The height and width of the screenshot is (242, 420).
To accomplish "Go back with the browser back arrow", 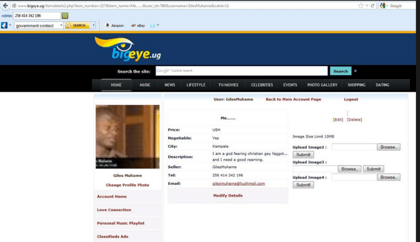I will [x=5, y=6].
